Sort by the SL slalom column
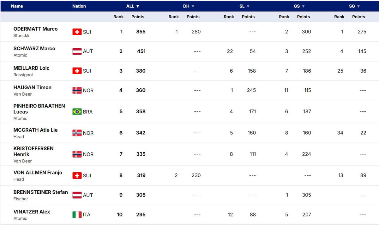 click(244, 6)
